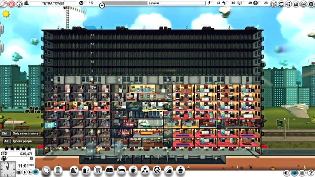This screenshot has height=177, width=315.
Task: Click the gas/cable circular utility icon
Action: tap(256, 3)
